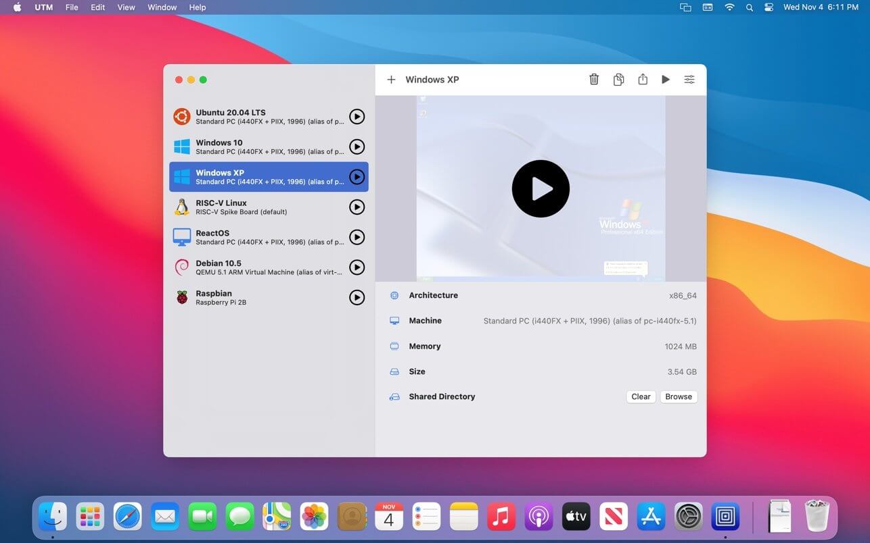Open VM settings sliders icon
The width and height of the screenshot is (870, 543).
[x=689, y=80]
